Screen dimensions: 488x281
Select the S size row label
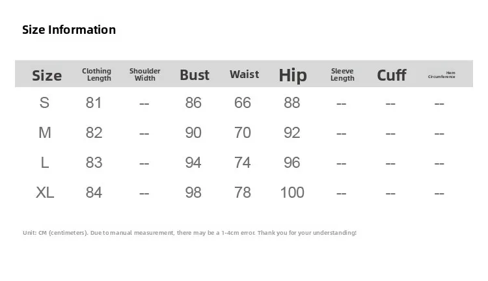[x=44, y=103]
